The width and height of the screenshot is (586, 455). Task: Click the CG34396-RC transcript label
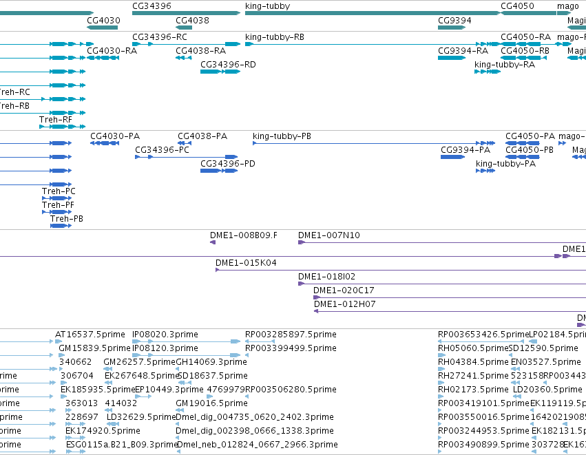tap(160, 37)
